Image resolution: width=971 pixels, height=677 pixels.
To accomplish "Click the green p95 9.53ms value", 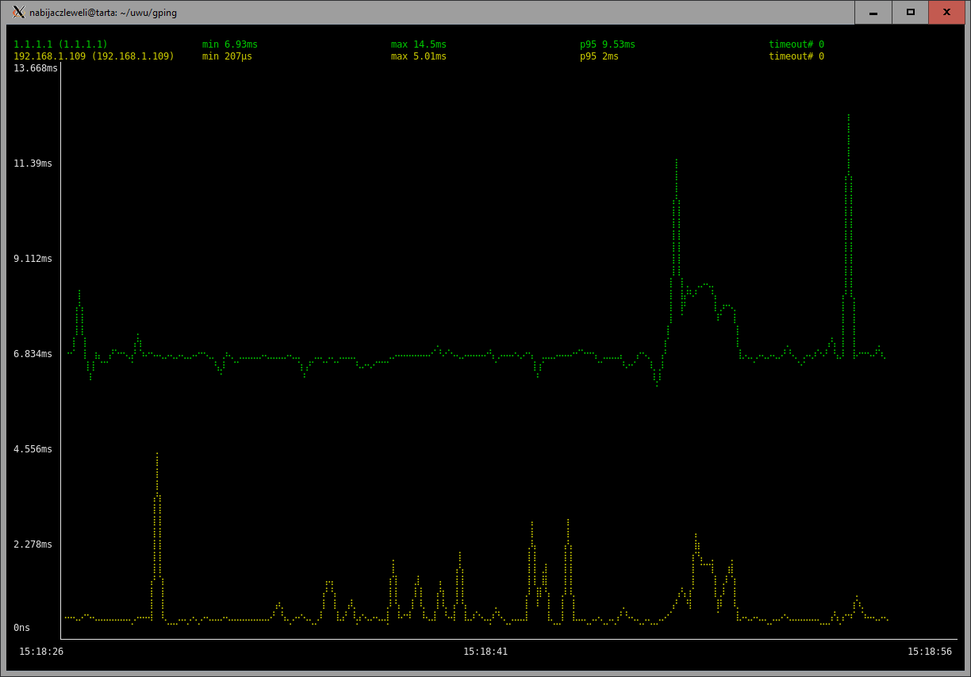I will pyautogui.click(x=607, y=44).
